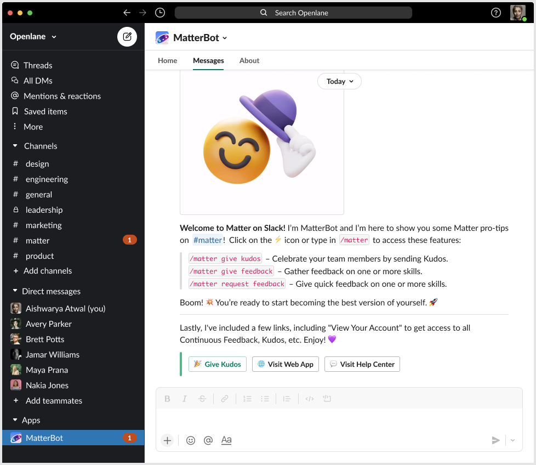
Task: Click the Search Openlane field
Action: (x=293, y=13)
